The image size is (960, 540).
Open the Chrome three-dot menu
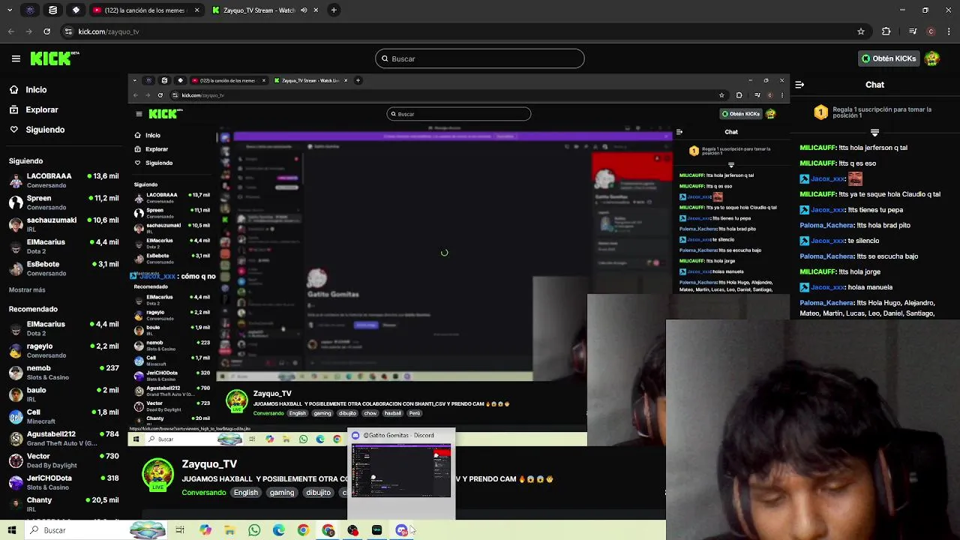[x=949, y=31]
